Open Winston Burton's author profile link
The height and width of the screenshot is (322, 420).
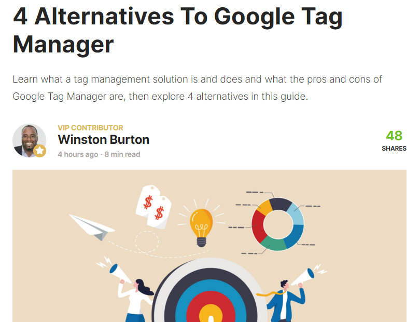(x=103, y=140)
